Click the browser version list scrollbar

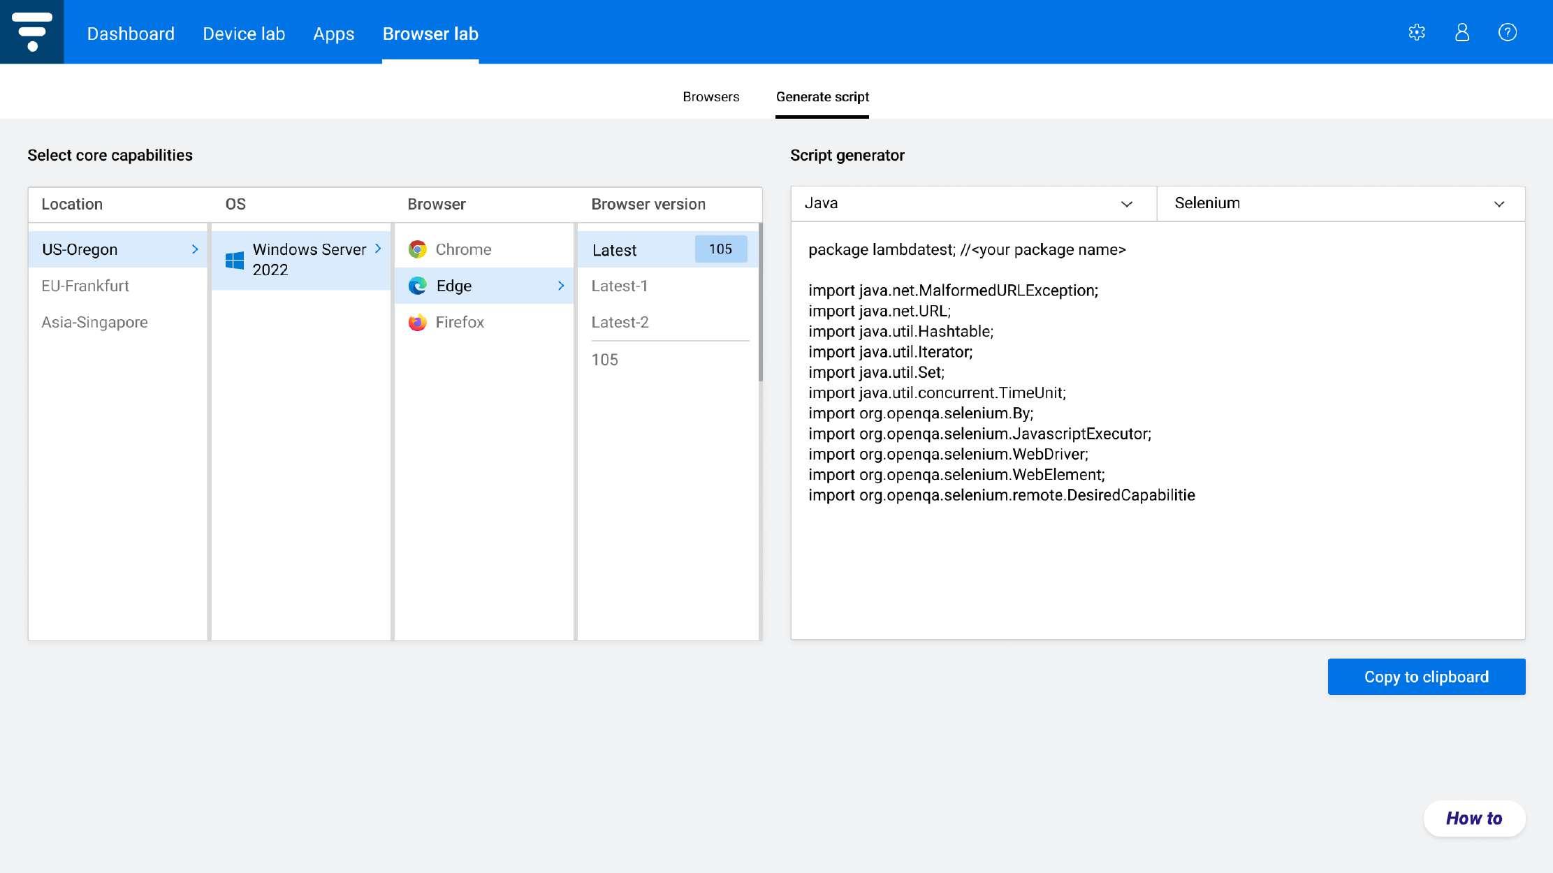(760, 302)
